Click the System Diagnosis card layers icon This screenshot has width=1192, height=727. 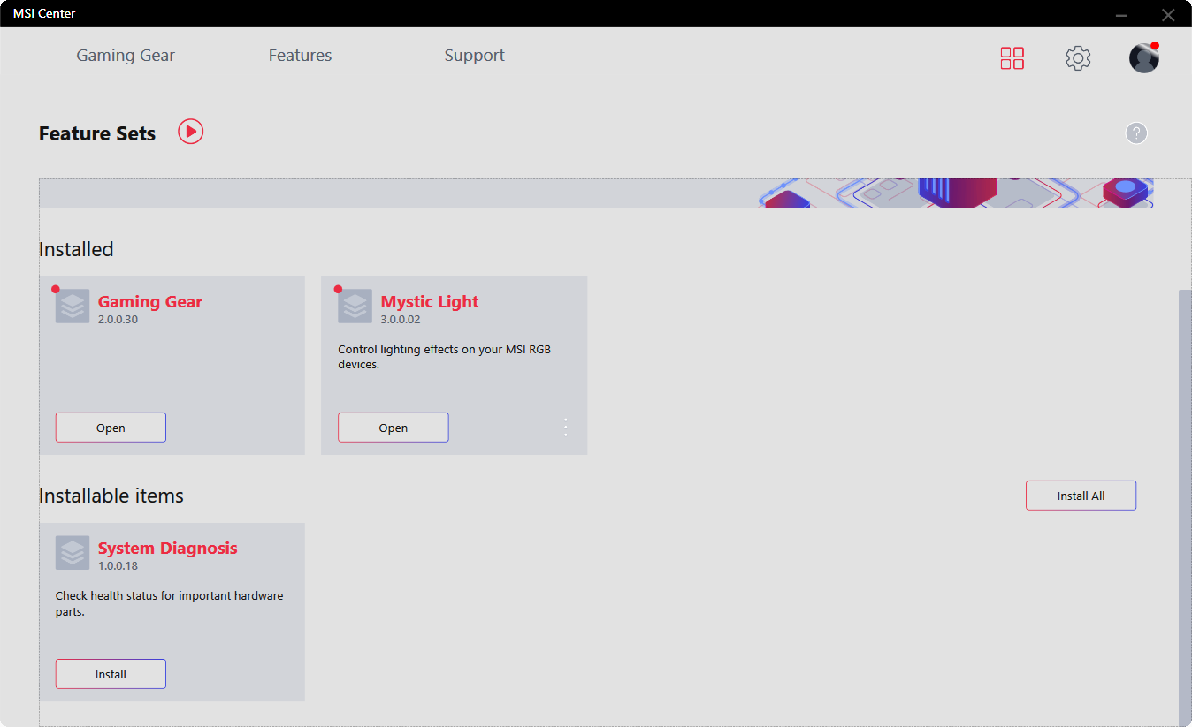(73, 552)
